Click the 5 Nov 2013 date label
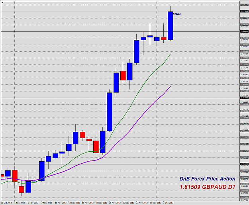Screen dimensions: 249x205 coord(33,203)
